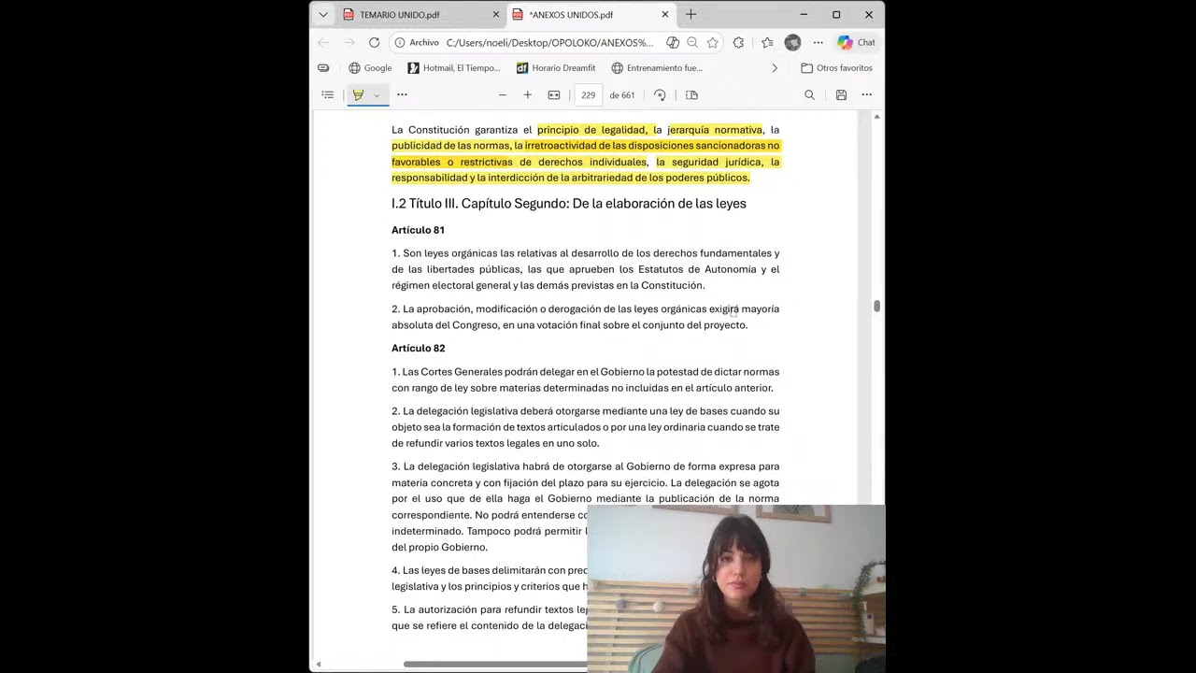
Task: Open a new browser tab
Action: (691, 14)
